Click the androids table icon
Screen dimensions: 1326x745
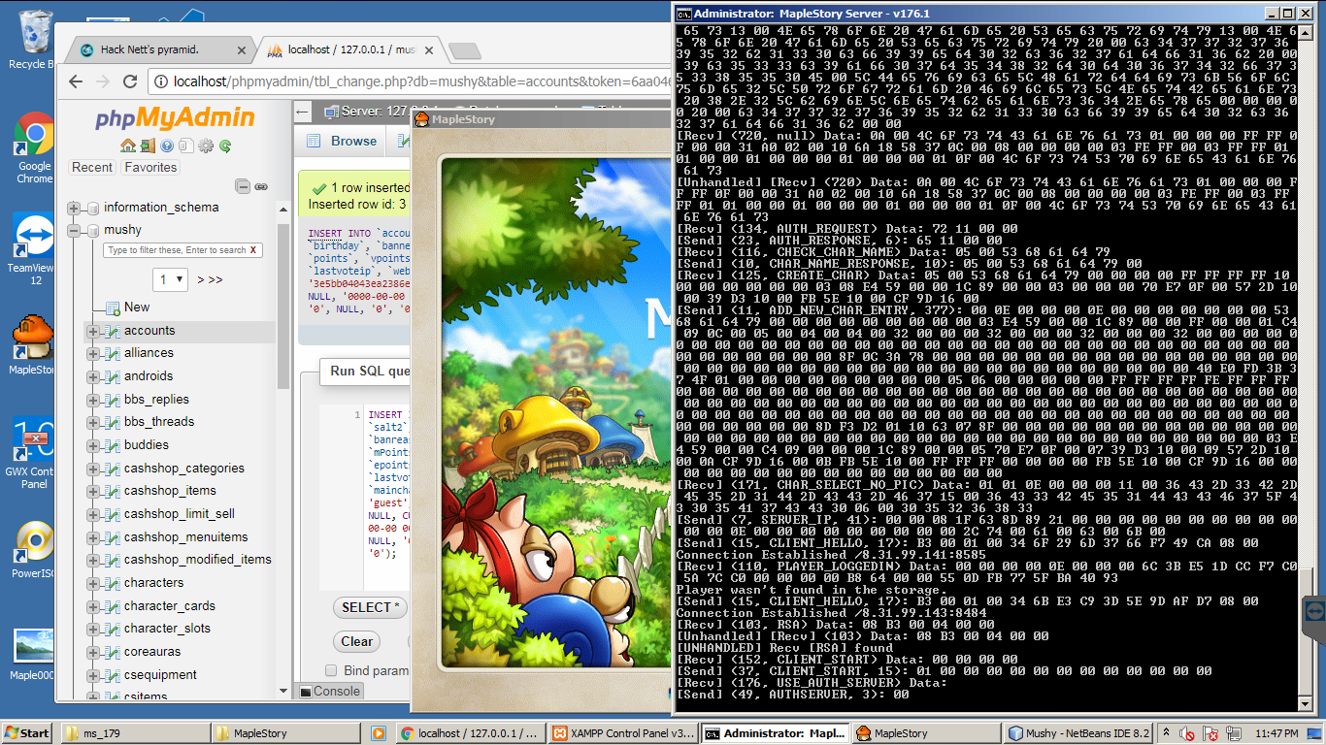(x=113, y=376)
